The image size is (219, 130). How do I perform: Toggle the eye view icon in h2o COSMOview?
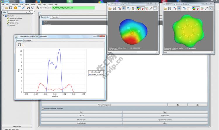pyautogui.click(x=124, y=8)
